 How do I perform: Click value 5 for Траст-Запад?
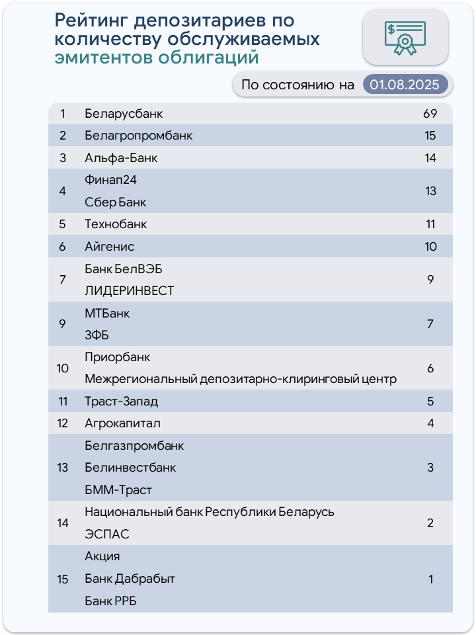tap(430, 402)
